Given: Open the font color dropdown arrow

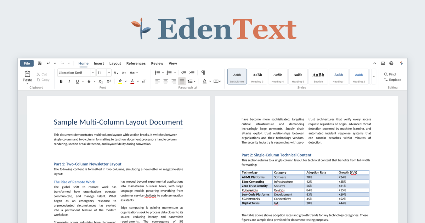Looking at the screenshot, I should [x=137, y=81].
